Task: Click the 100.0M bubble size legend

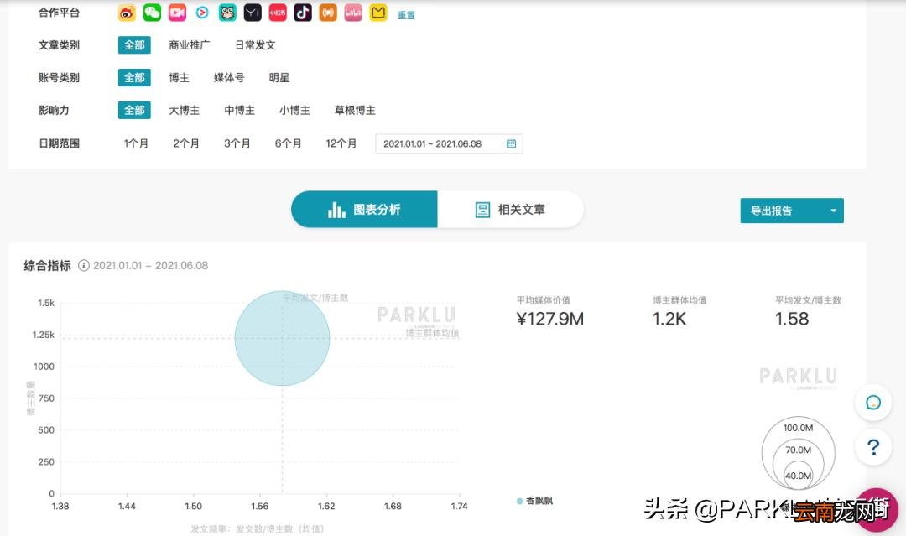Action: [x=798, y=428]
